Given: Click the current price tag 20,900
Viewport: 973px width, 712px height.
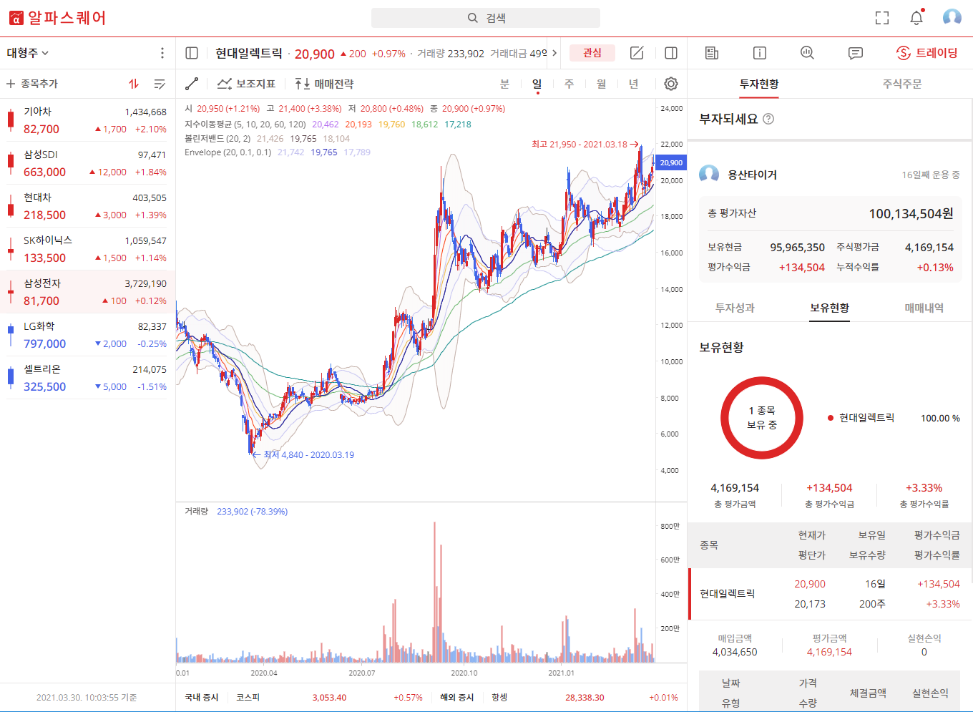Looking at the screenshot, I should [x=671, y=162].
